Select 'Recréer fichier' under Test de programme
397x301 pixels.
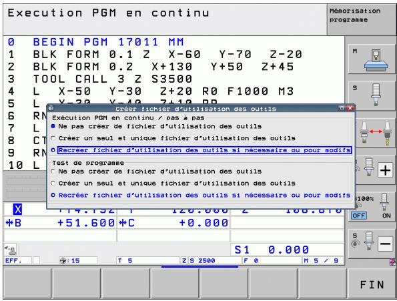click(201, 195)
